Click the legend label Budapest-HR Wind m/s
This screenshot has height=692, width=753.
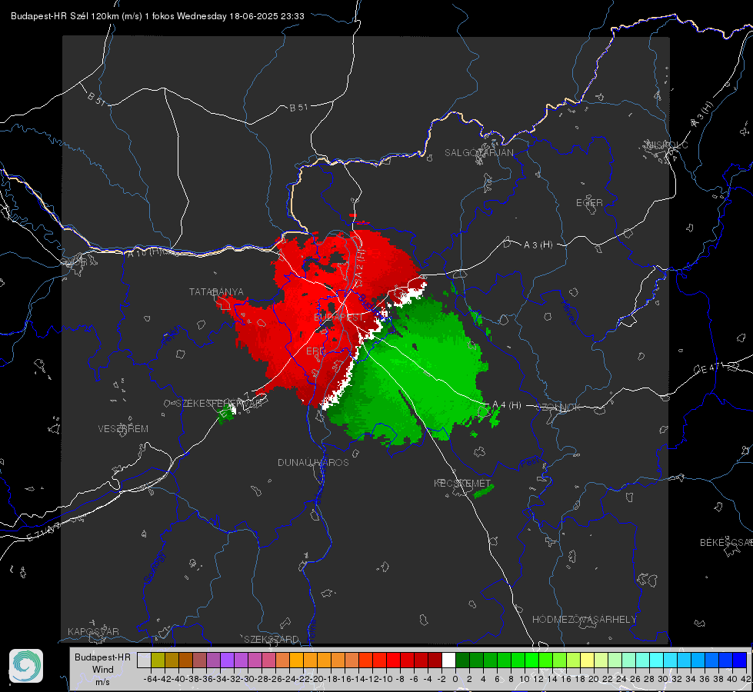tap(103, 669)
